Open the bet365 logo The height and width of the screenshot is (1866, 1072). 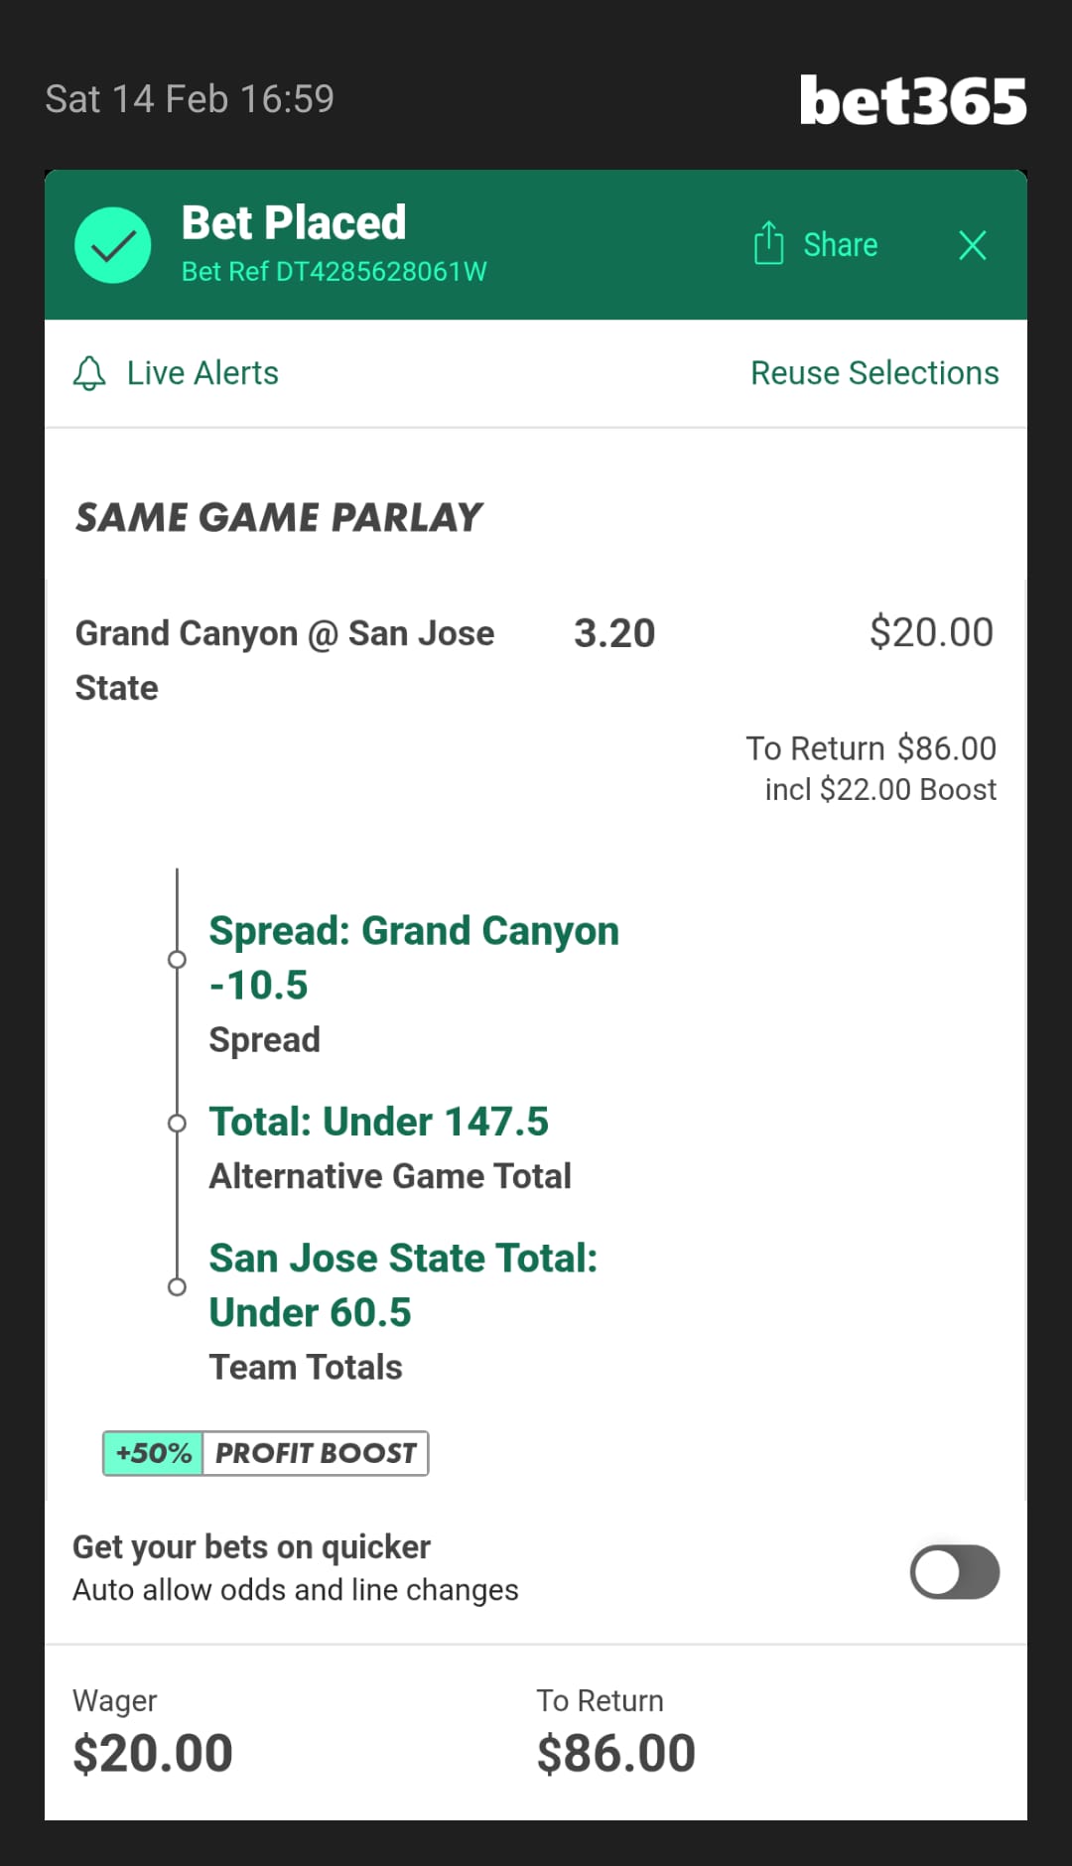pyautogui.click(x=912, y=101)
